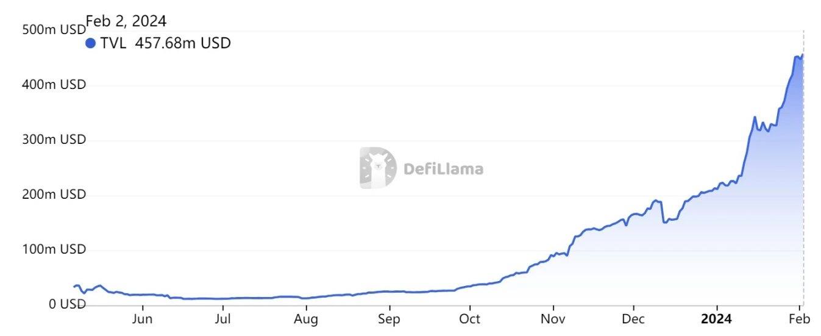Click the 400m USD y-axis label
Screen dimensions: 821x336
(x=54, y=84)
